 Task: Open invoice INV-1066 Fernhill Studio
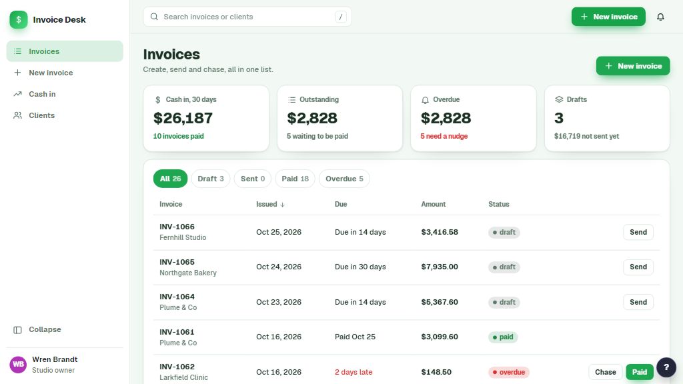pyautogui.click(x=406, y=233)
